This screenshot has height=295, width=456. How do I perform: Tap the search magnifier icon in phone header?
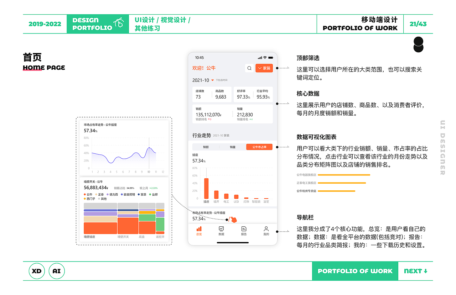coord(249,68)
